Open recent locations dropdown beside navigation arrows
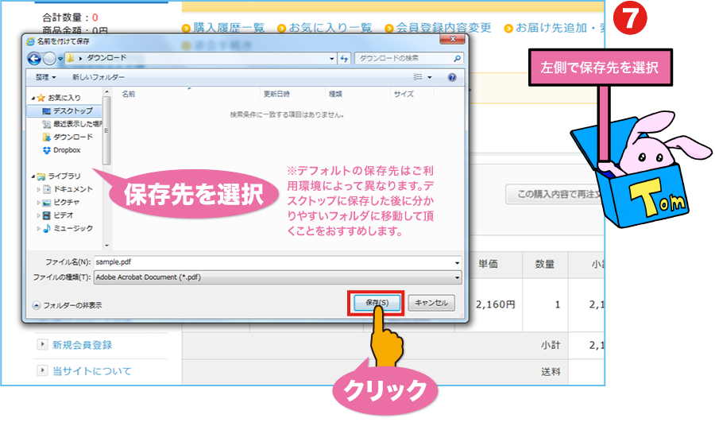The height and width of the screenshot is (430, 715). coord(60,59)
